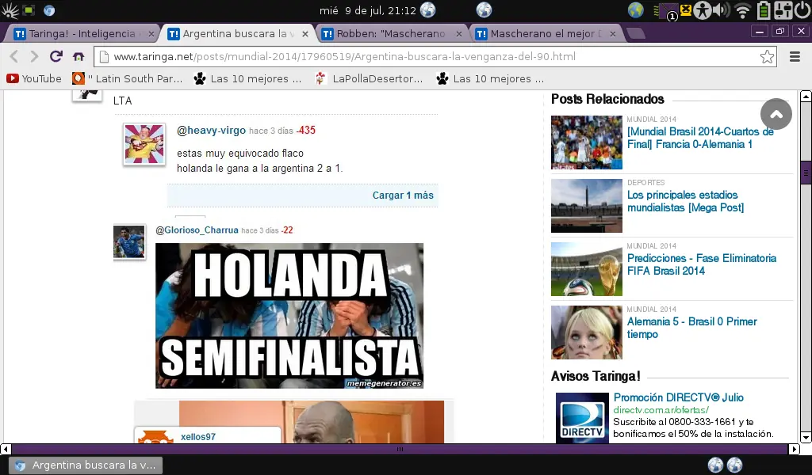Image resolution: width=812 pixels, height=475 pixels.
Task: Open Predicciones - Fase Eliminatoria post
Action: 701,264
